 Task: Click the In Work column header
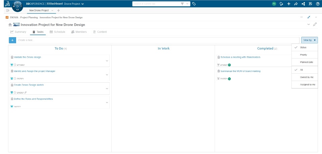(163, 49)
